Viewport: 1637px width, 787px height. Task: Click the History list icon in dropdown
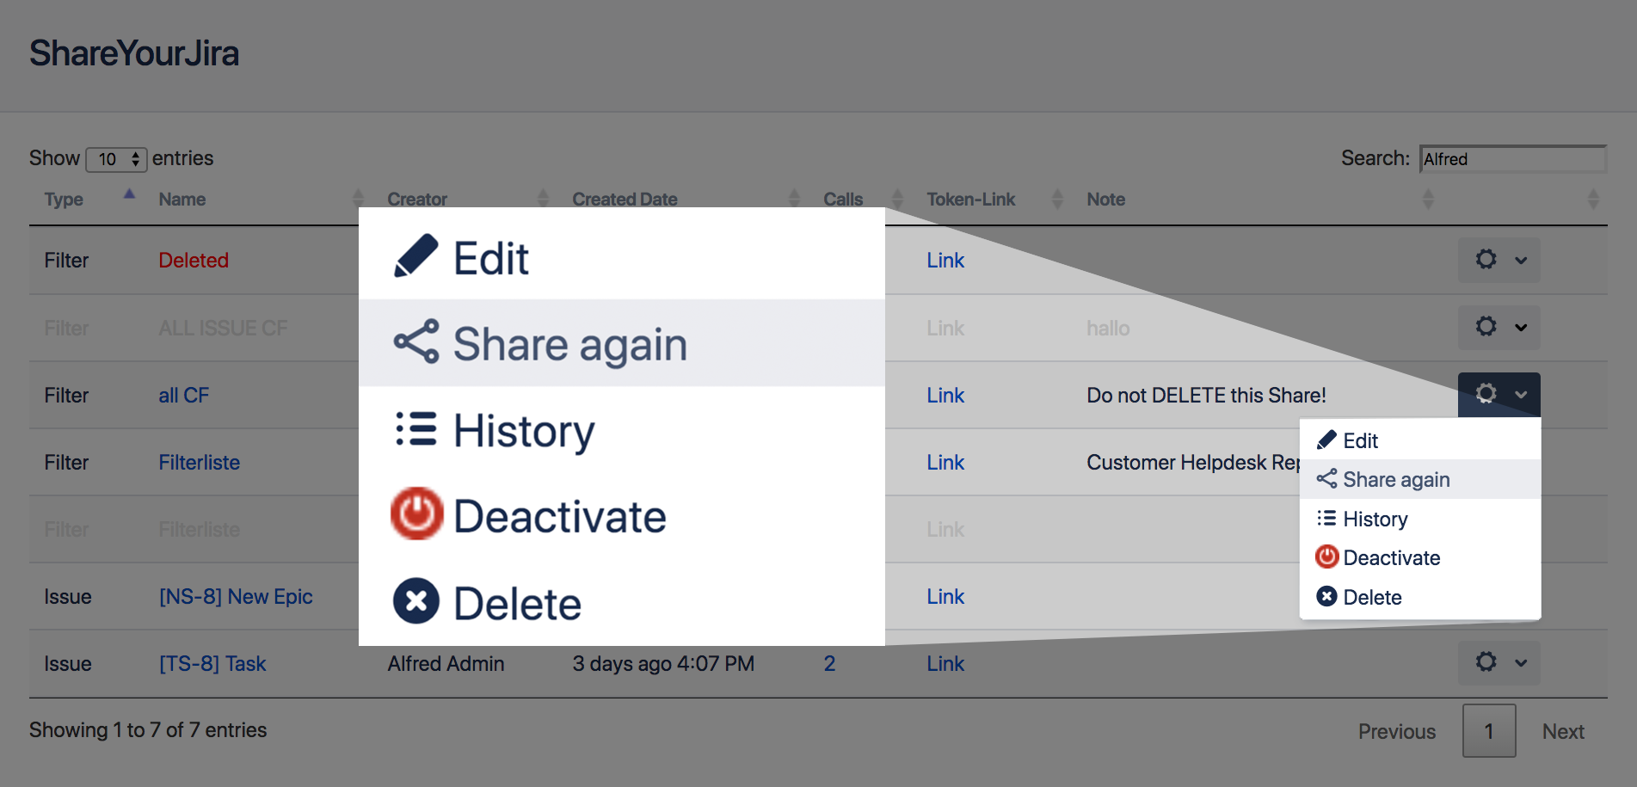pyautogui.click(x=1326, y=519)
